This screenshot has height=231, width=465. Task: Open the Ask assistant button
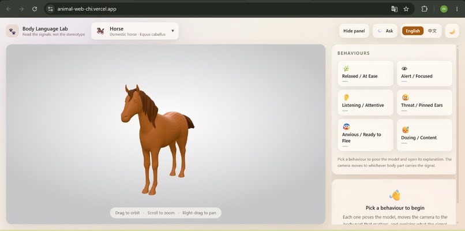(x=385, y=31)
